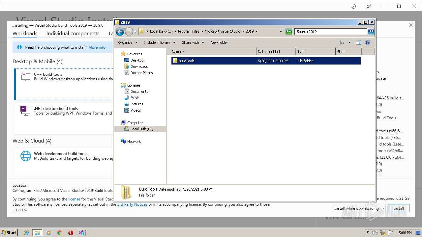Sort by the Date modified column header
This screenshot has width=422, height=237.
(276, 52)
